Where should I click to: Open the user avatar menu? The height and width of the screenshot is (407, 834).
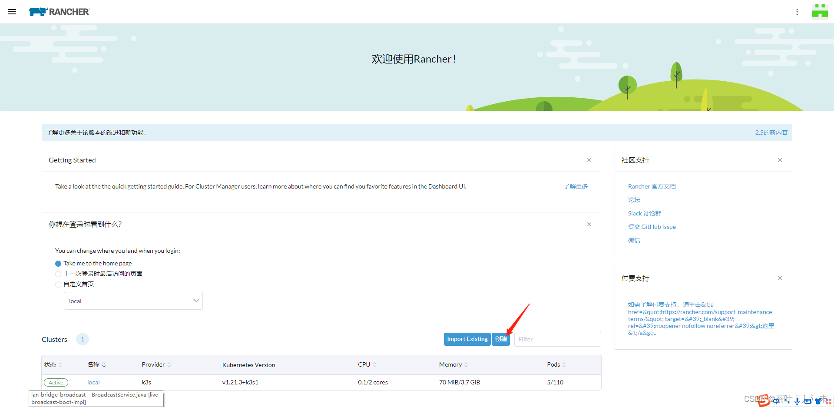click(x=820, y=12)
